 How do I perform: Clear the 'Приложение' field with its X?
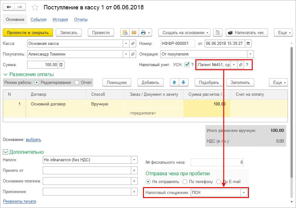[x=134, y=191]
